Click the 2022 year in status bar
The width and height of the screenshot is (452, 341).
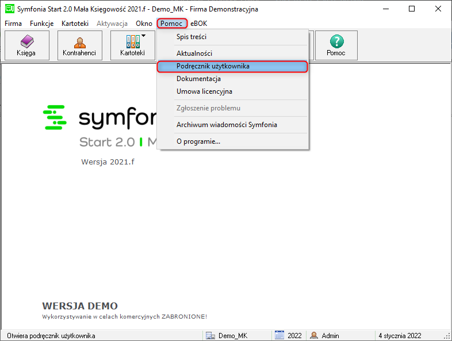click(294, 336)
